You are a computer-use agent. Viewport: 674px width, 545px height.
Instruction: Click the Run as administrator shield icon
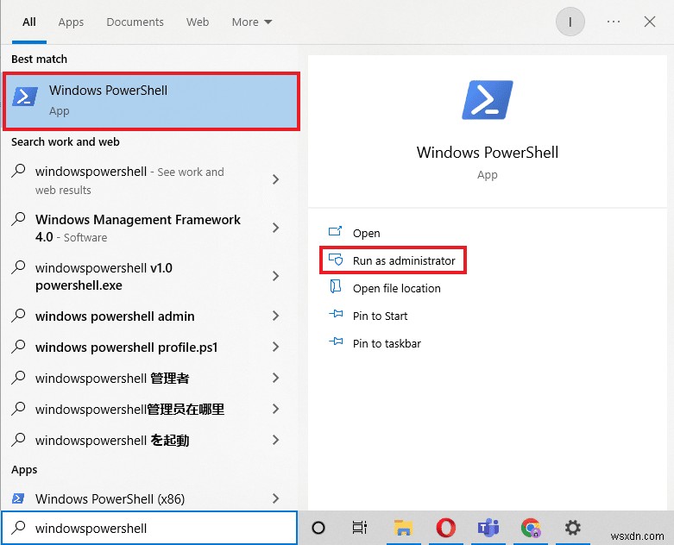click(336, 260)
